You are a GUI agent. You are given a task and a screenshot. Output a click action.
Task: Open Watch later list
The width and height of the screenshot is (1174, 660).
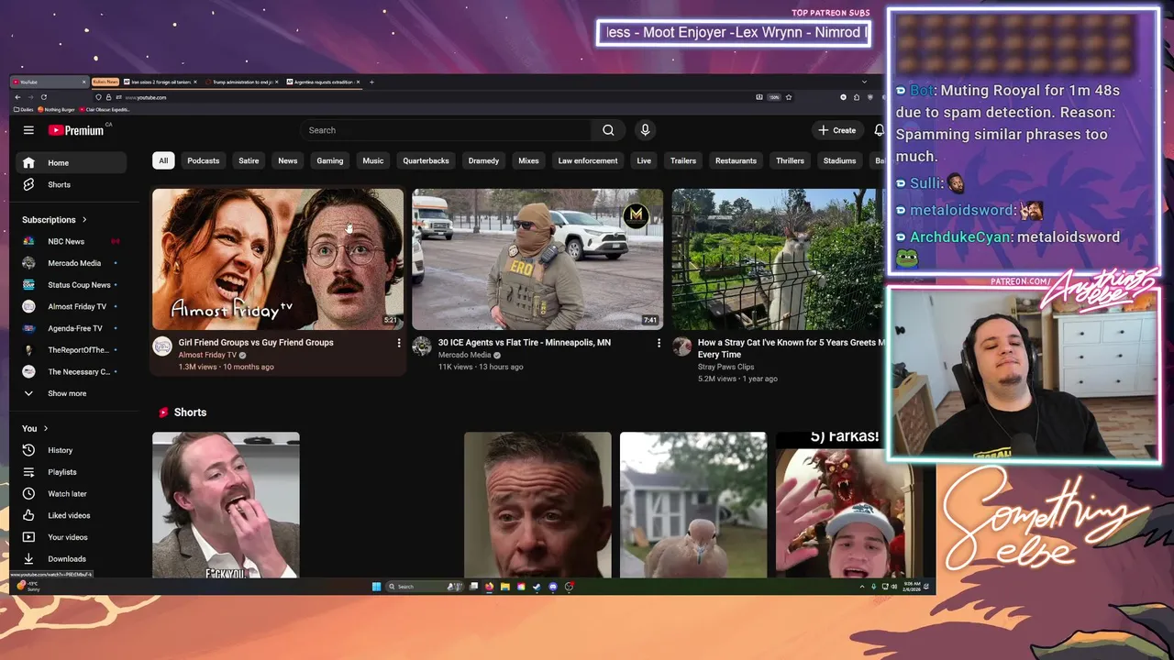[71, 493]
